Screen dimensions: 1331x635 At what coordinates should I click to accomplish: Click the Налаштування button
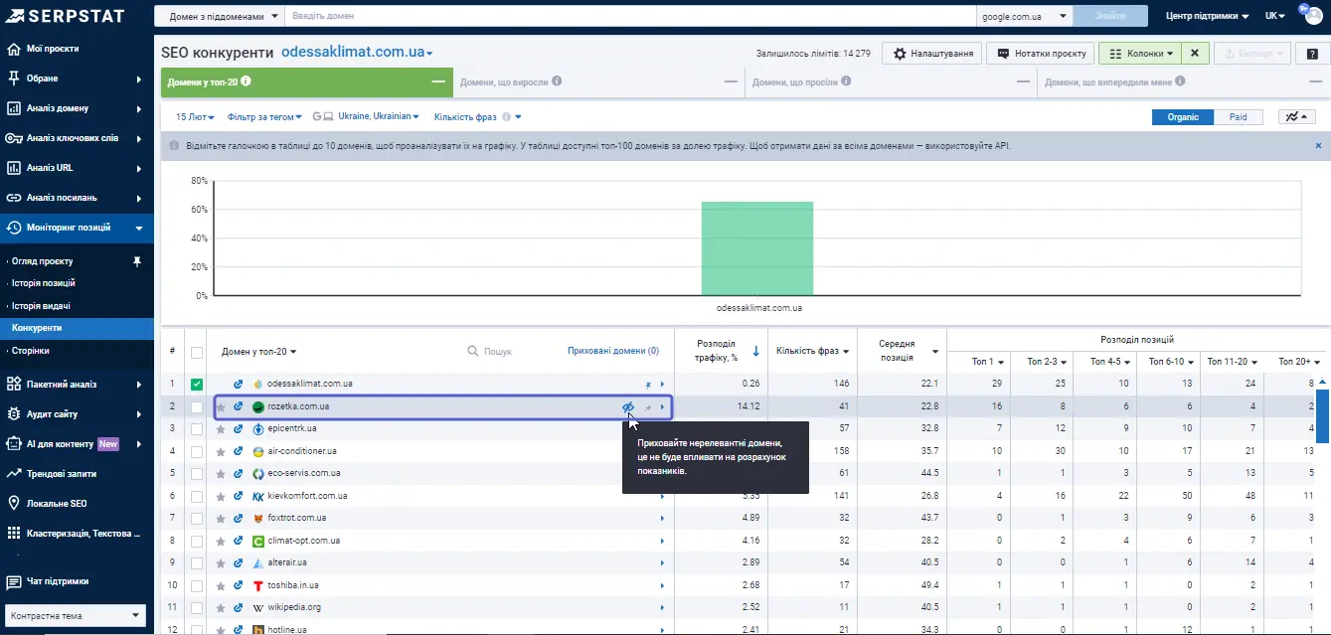click(x=933, y=54)
